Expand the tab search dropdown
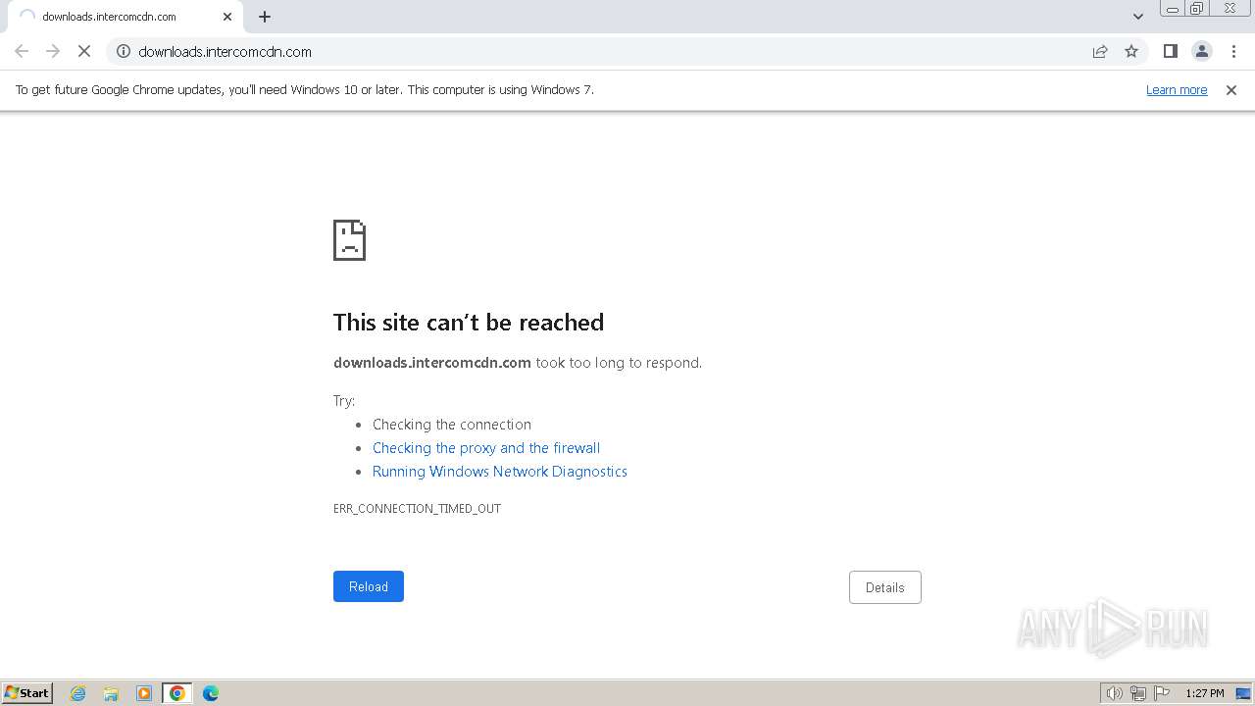The height and width of the screenshot is (706, 1255). [x=1138, y=17]
